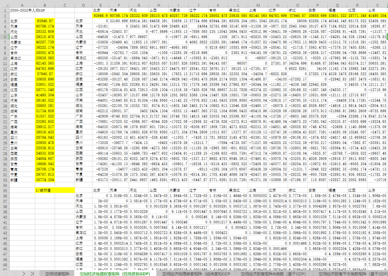Screen dimensions: 388x276
Task: Click yellow cell 41490.304 in row 2
Action: tap(377, 15)
